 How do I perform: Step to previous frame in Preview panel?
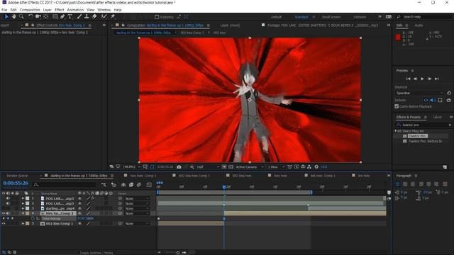click(415, 79)
